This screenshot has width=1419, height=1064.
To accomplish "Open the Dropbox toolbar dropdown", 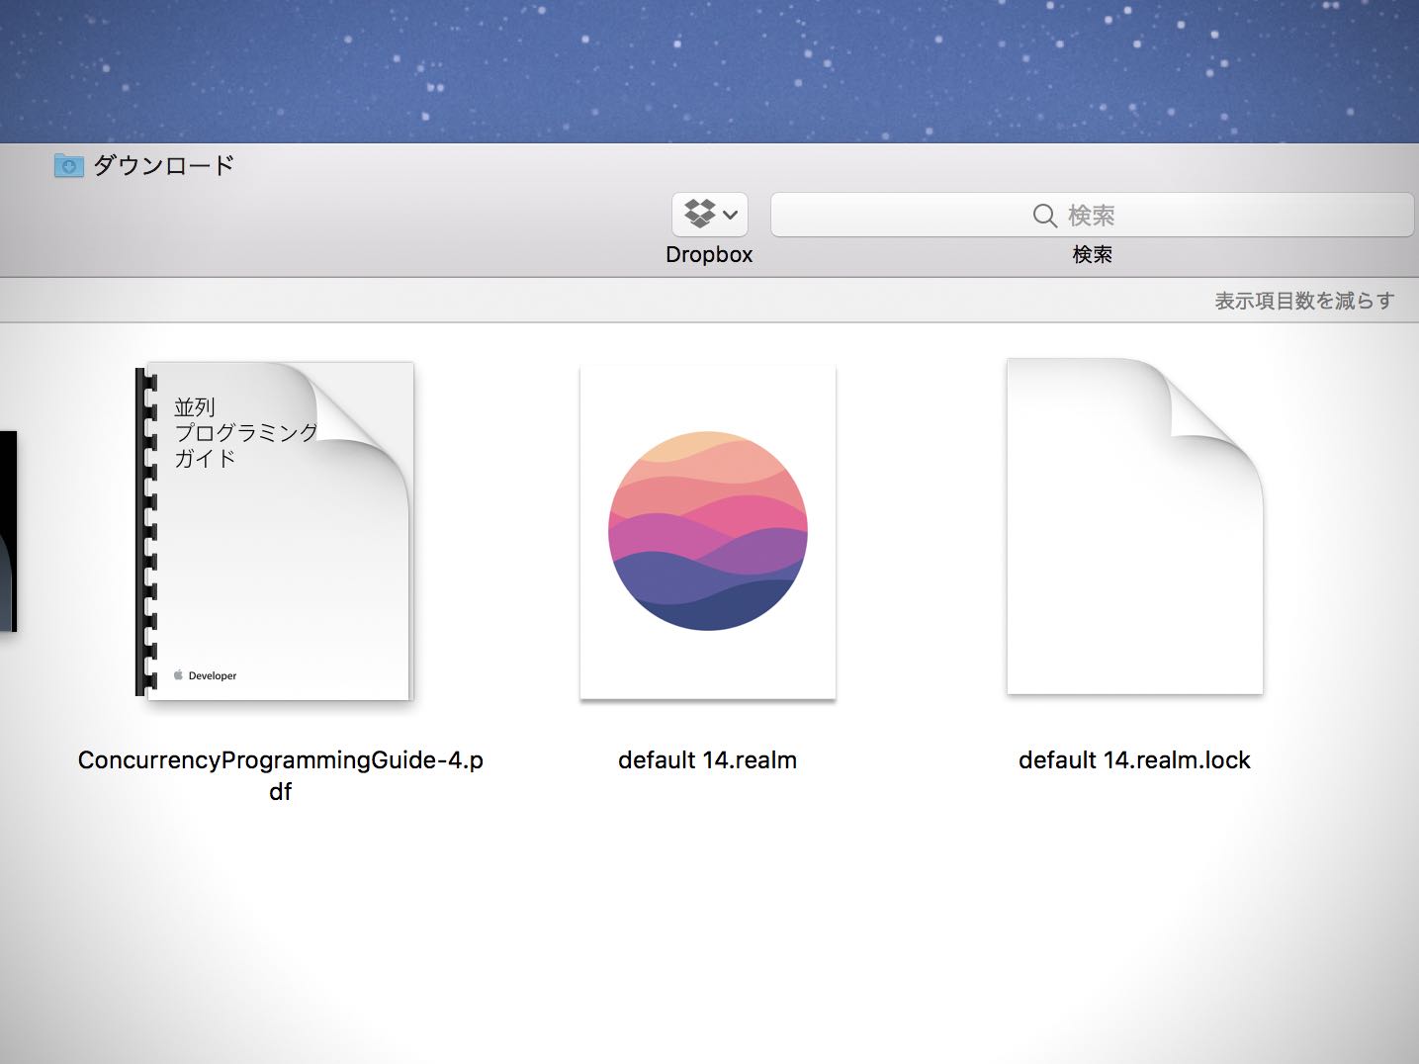I will pos(709,214).
